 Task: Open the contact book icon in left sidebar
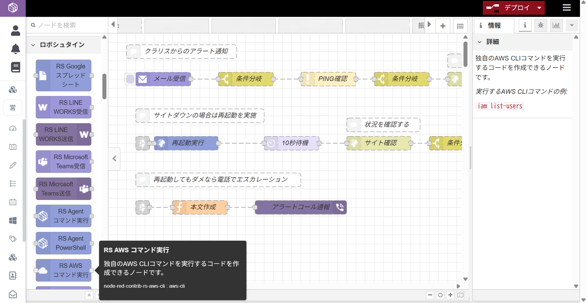coord(13,276)
